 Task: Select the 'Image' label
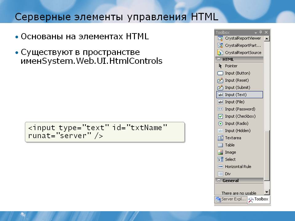(x=230, y=152)
